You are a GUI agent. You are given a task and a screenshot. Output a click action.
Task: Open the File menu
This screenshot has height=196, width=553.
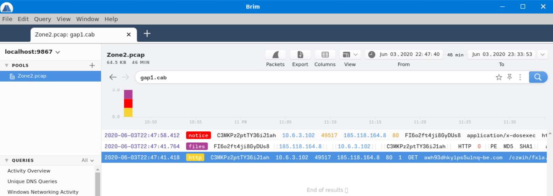coord(7,19)
